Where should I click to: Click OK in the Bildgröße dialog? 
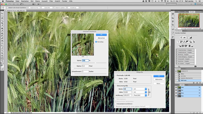coord(159,76)
